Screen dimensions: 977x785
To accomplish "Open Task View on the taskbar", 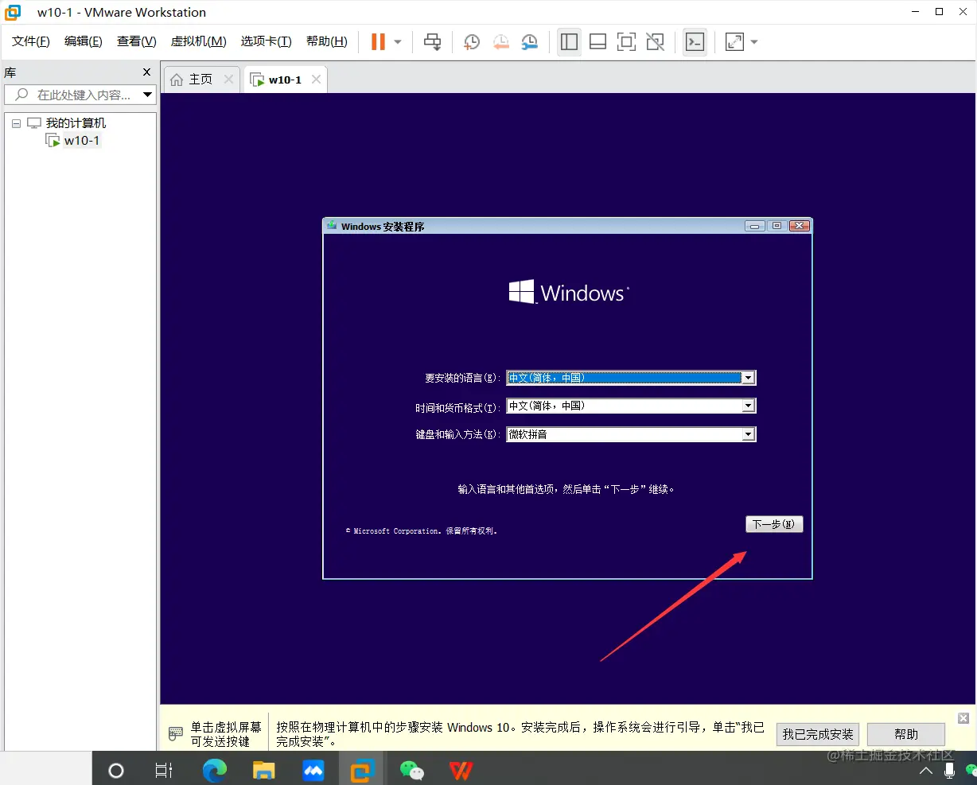I will coord(164,770).
